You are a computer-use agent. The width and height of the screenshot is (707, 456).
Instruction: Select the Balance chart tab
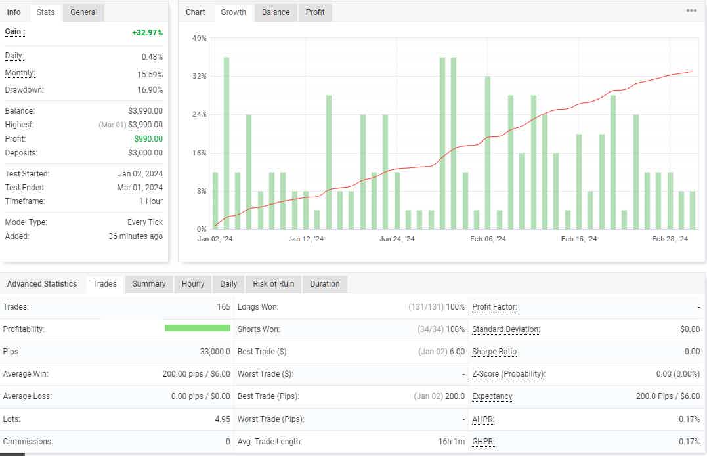[276, 12]
